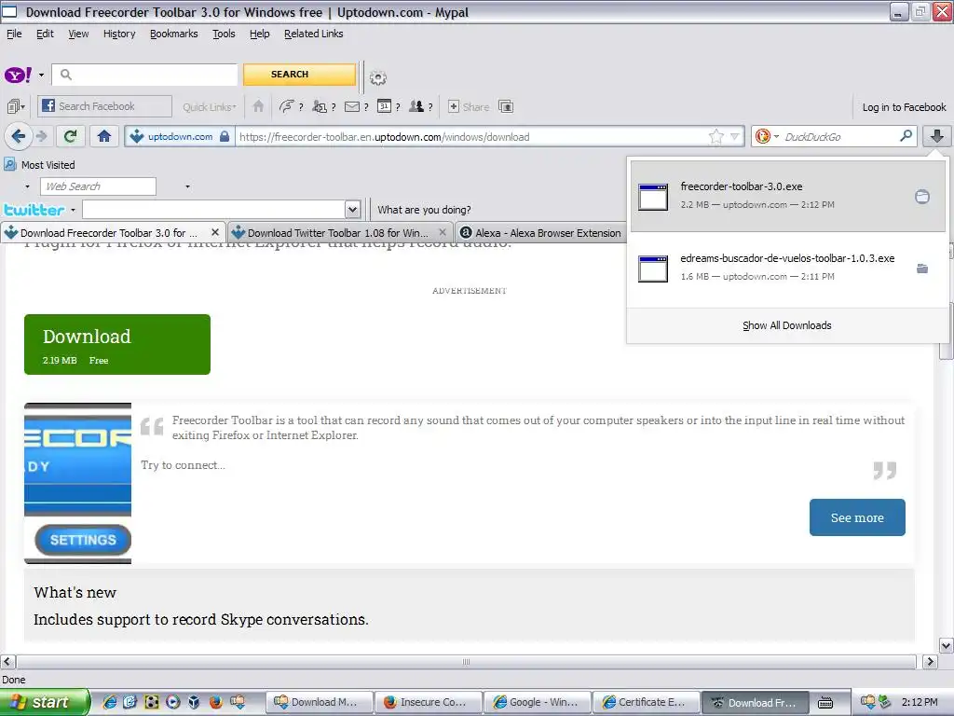The image size is (954, 716).
Task: Click the vertical scrollbar down arrow
Action: (947, 645)
